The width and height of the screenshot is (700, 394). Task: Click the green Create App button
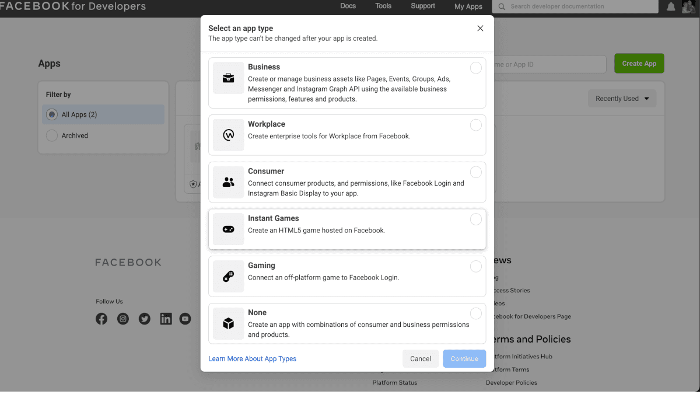pos(639,64)
